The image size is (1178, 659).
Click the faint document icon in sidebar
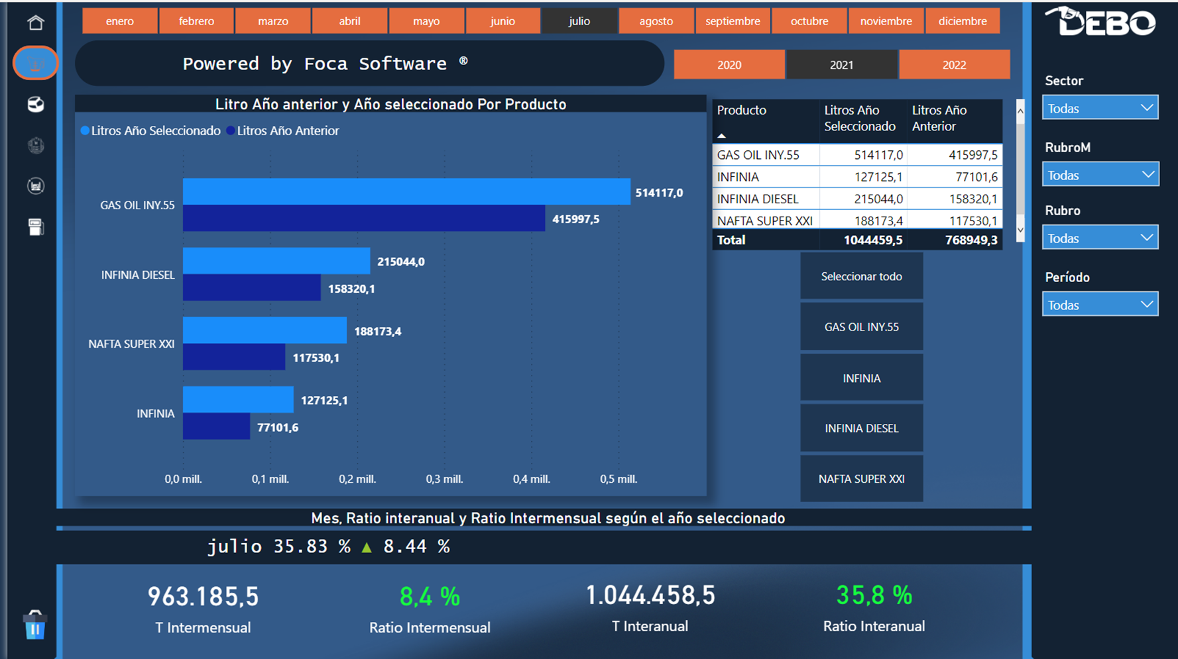(x=36, y=145)
